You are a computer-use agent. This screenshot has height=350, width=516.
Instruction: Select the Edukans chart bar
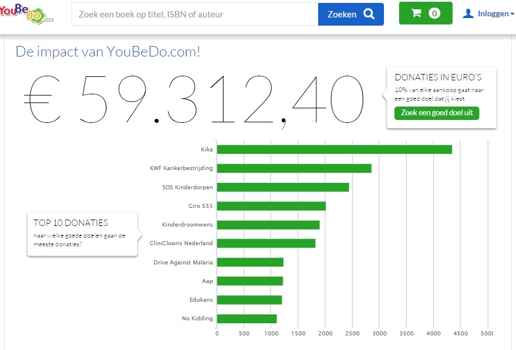coord(249,299)
